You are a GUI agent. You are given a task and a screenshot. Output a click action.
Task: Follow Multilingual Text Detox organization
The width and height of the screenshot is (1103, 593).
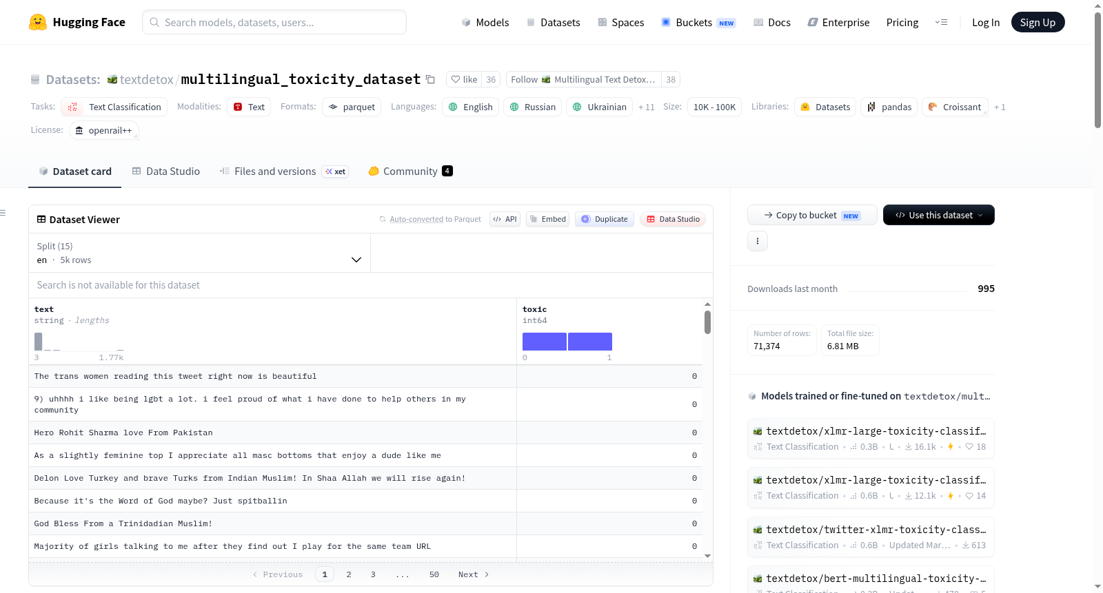coord(583,79)
